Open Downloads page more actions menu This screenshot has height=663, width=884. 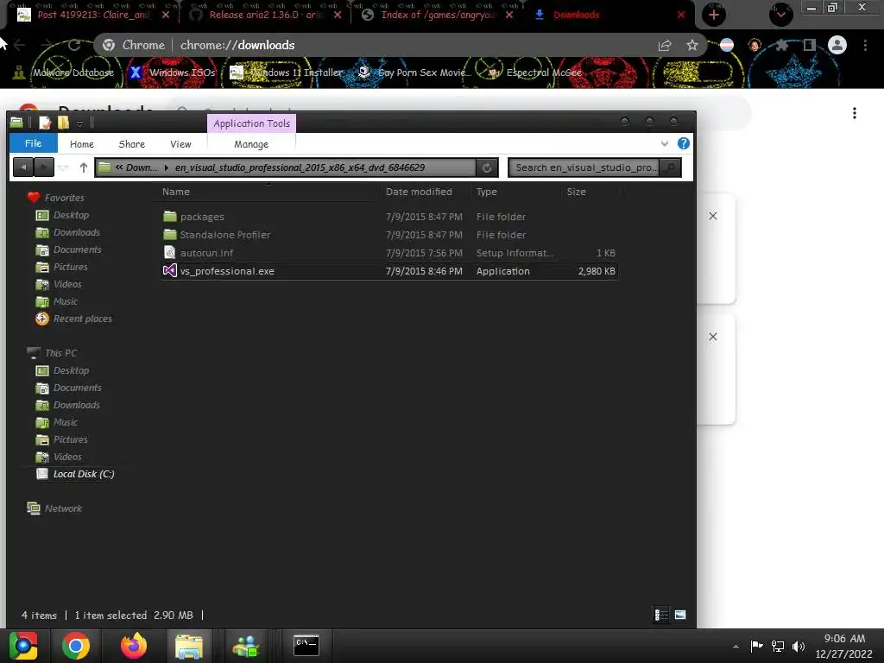pyautogui.click(x=855, y=113)
